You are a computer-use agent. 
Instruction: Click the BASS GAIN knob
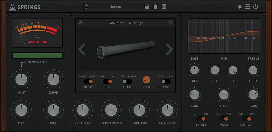pos(194,95)
